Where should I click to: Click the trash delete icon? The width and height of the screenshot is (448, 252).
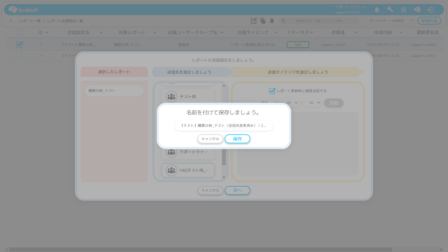[272, 21]
